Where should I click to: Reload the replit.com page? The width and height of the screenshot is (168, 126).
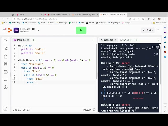pos(8,19)
